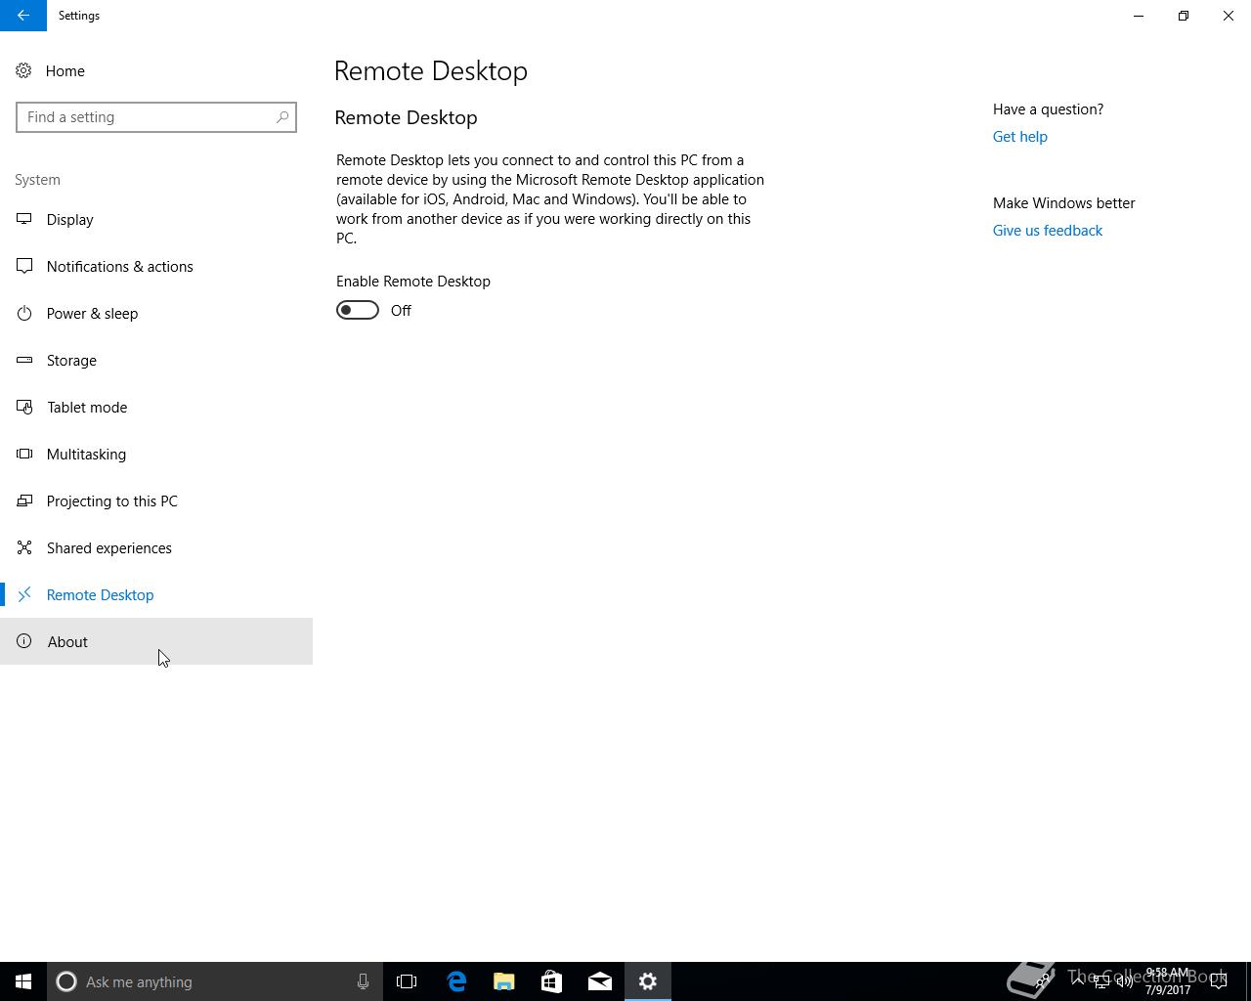Screen dimensions: 1251x1001
Task: Click the Projecting to this PC icon
Action: [24, 500]
